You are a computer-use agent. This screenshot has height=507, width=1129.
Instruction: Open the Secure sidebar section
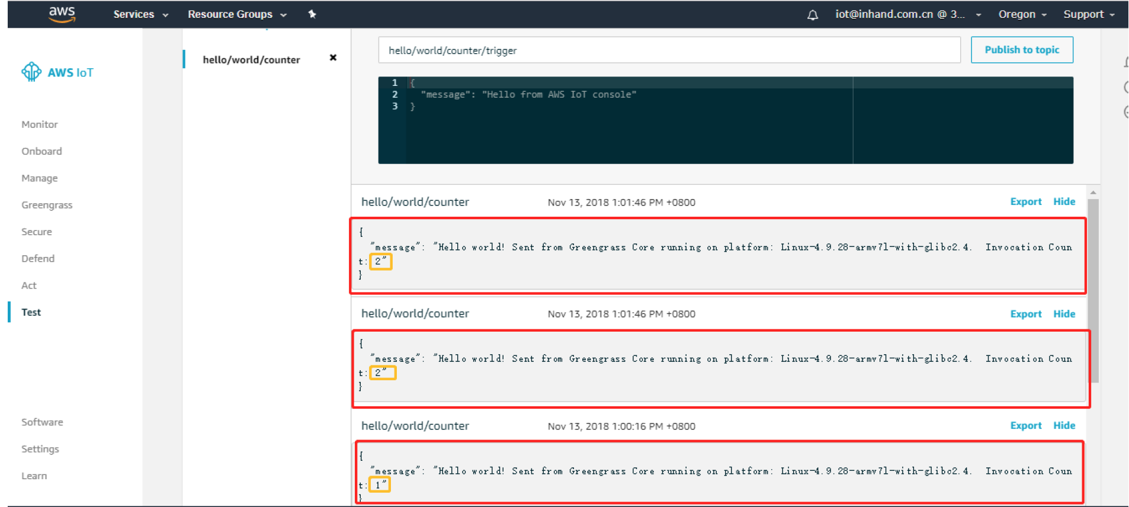37,232
